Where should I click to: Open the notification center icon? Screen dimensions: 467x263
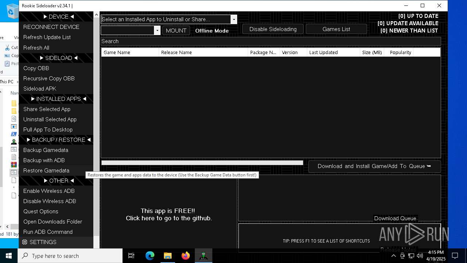click(x=455, y=256)
